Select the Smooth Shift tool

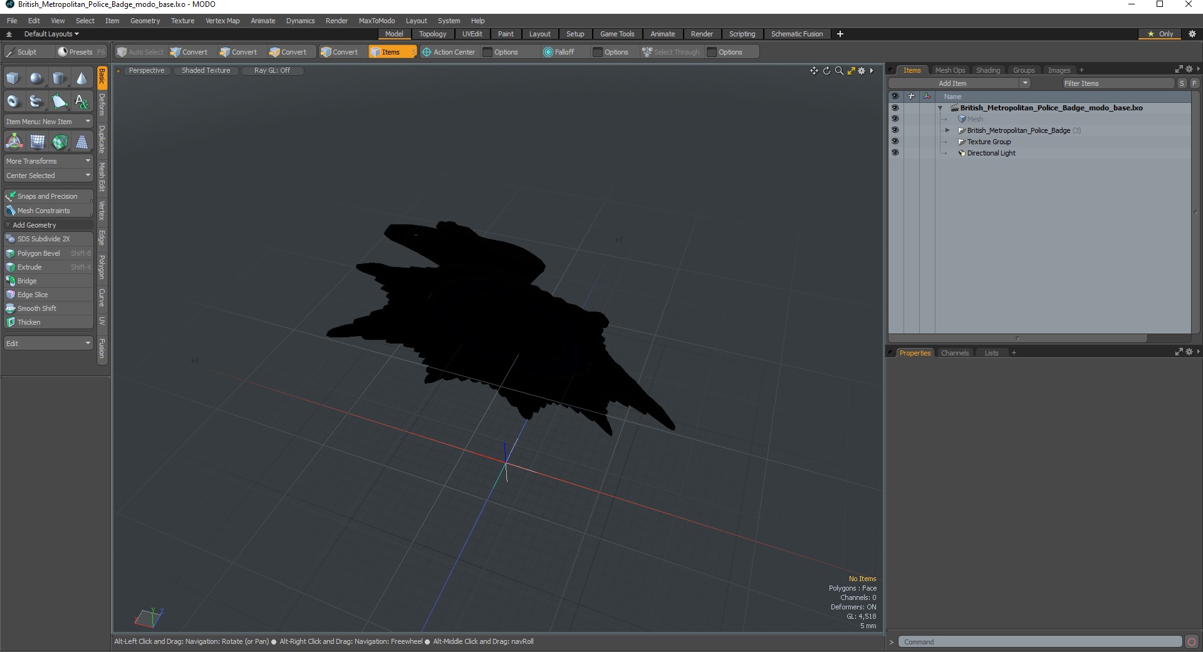[49, 308]
